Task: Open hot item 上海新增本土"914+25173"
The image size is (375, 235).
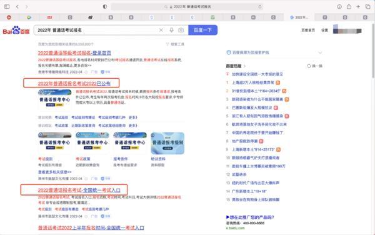Action: pos(253,149)
